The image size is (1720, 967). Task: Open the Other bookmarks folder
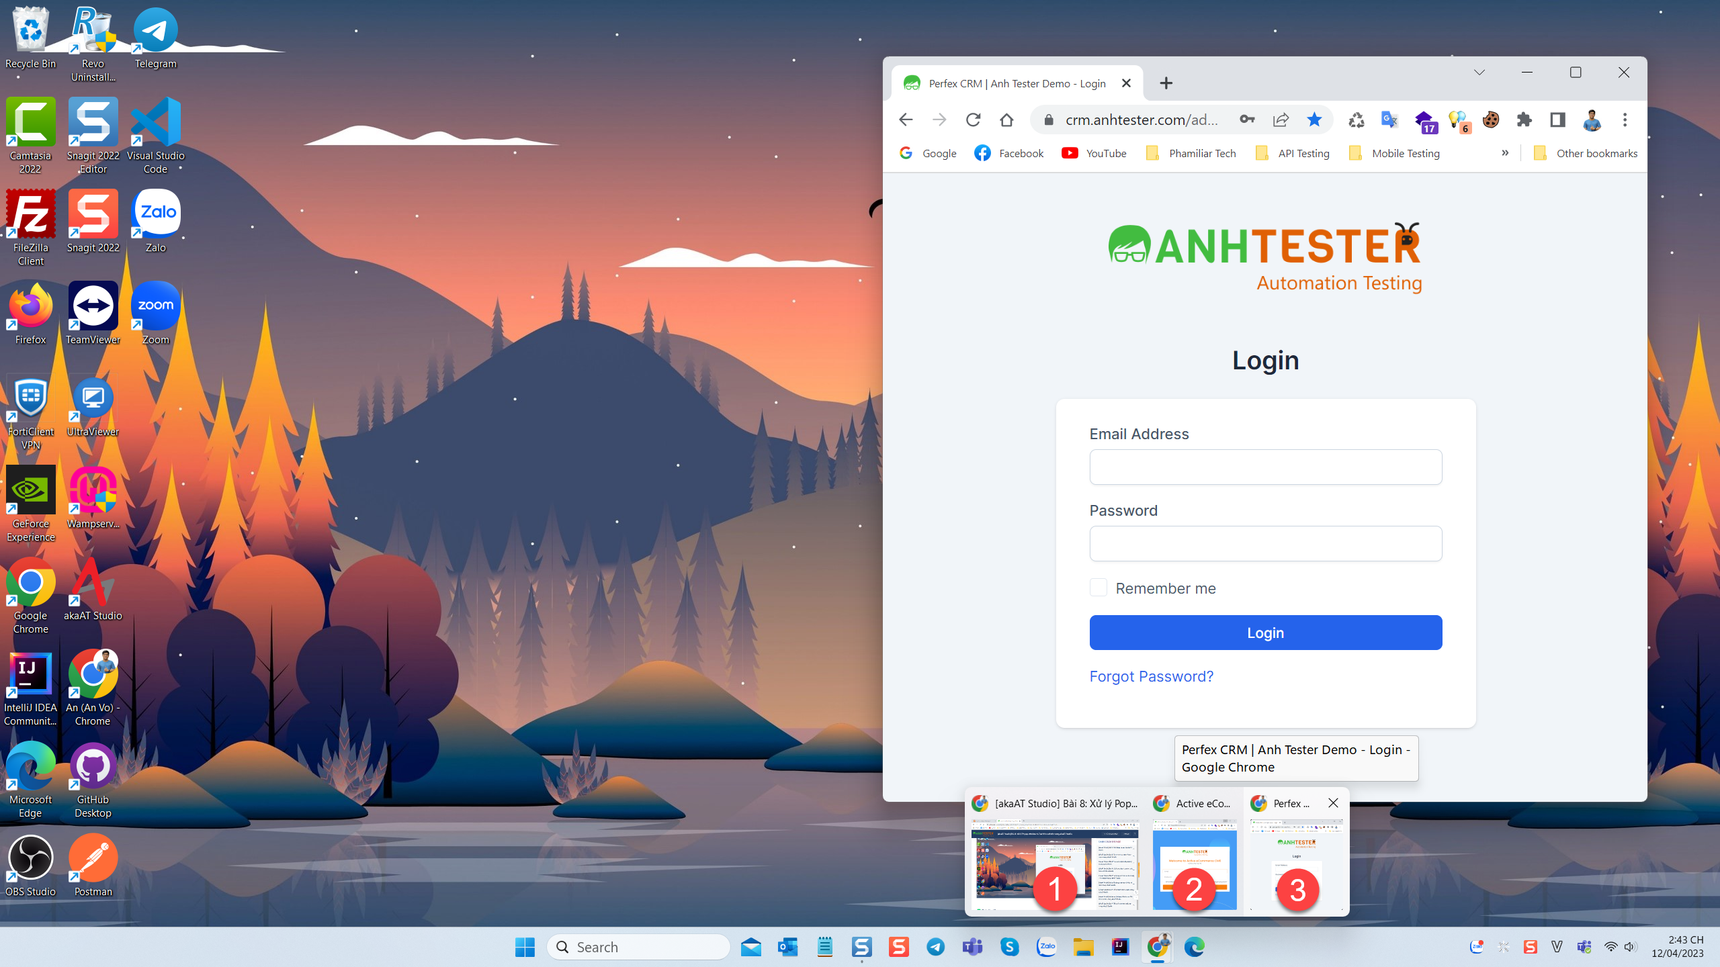[1586, 153]
